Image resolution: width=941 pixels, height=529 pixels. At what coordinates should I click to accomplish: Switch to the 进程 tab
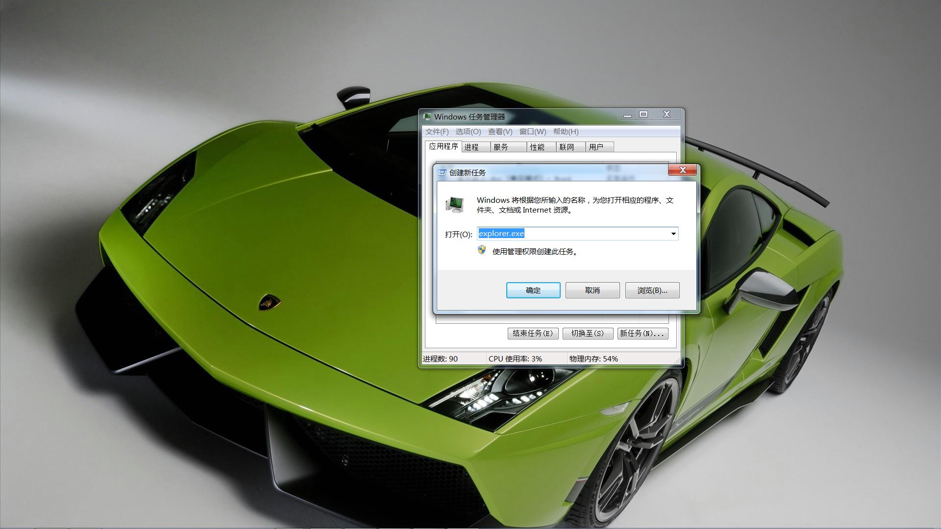point(471,147)
